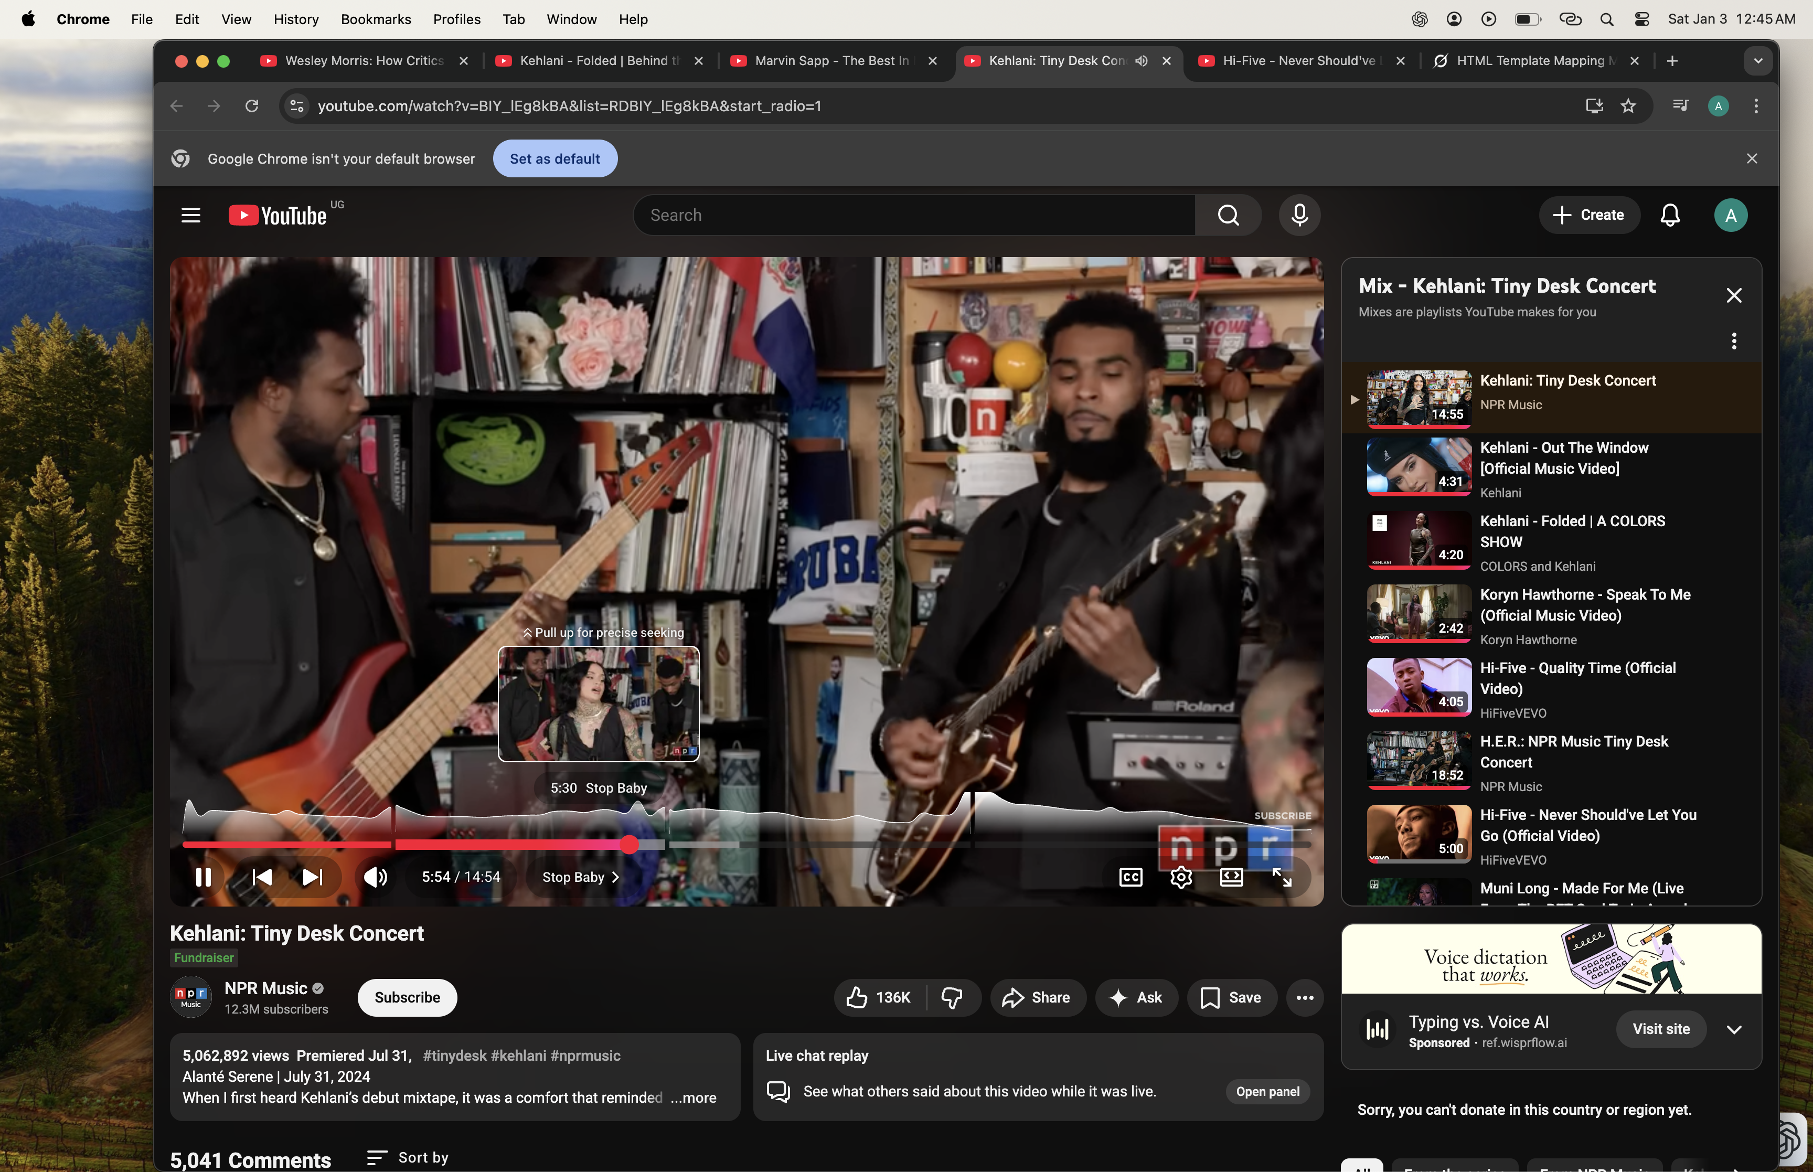Skip to the next video
Image resolution: width=1813 pixels, height=1172 pixels.
[311, 877]
